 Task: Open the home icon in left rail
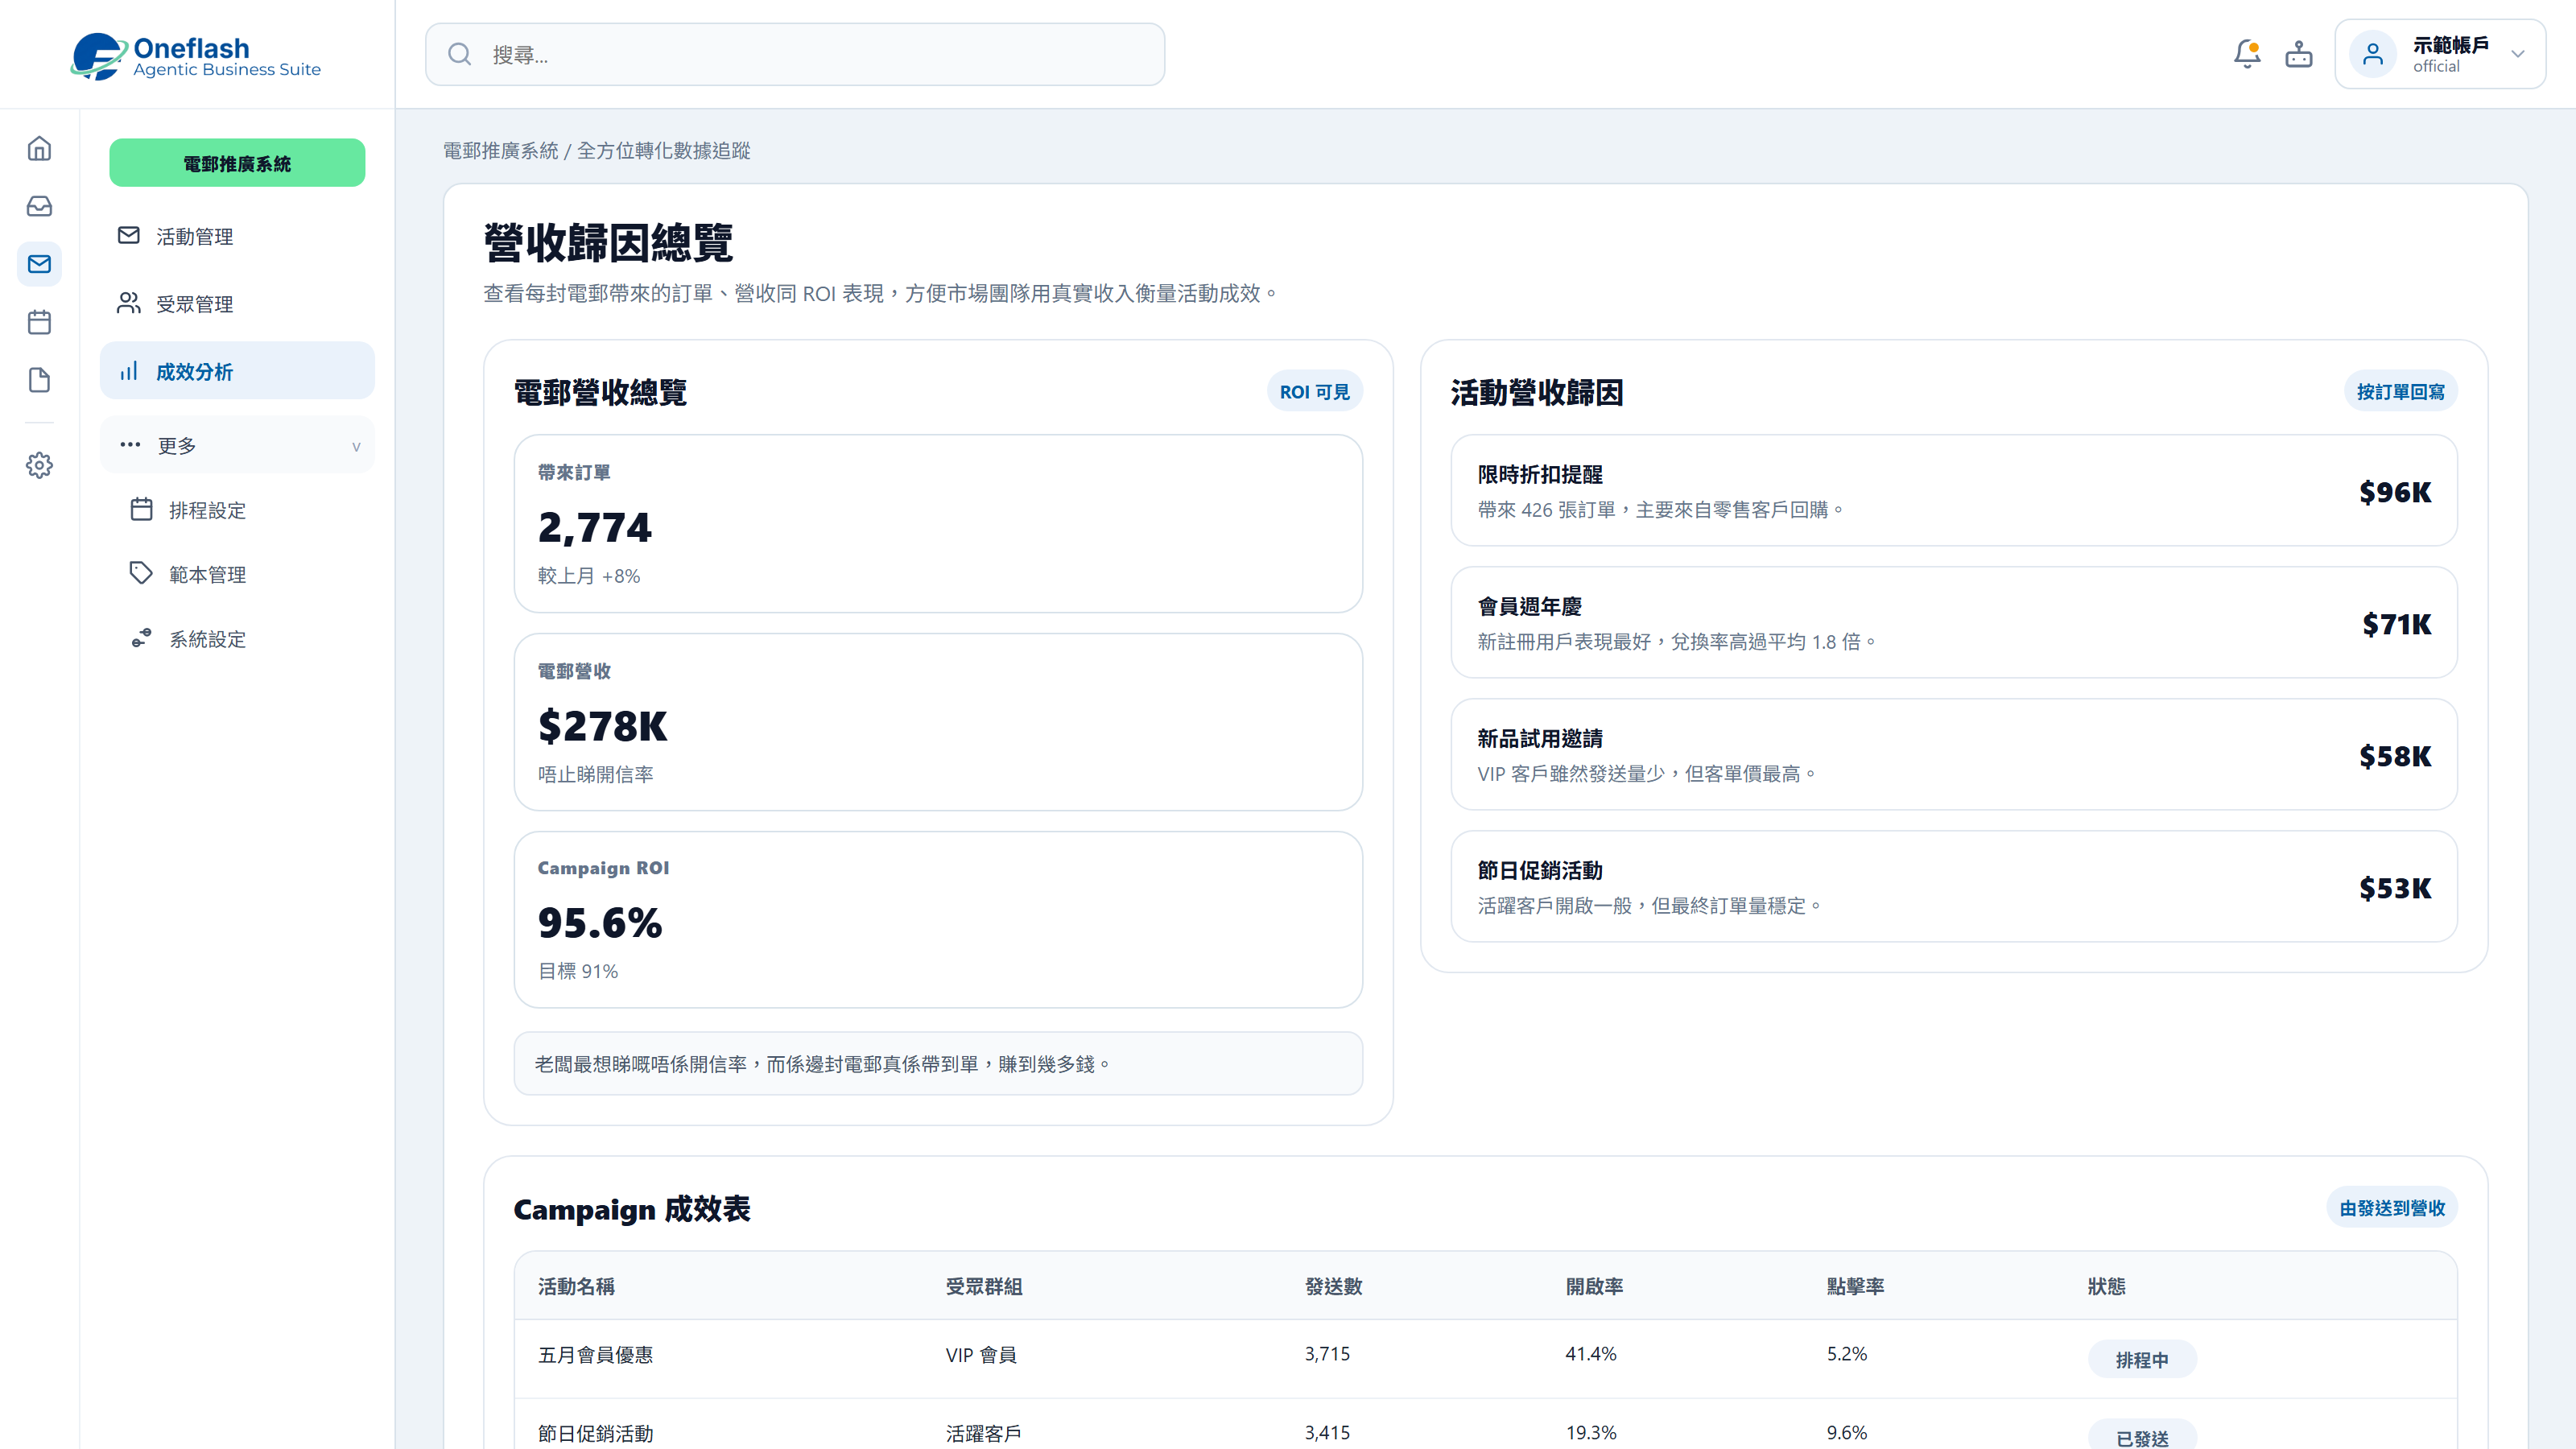coord(39,148)
